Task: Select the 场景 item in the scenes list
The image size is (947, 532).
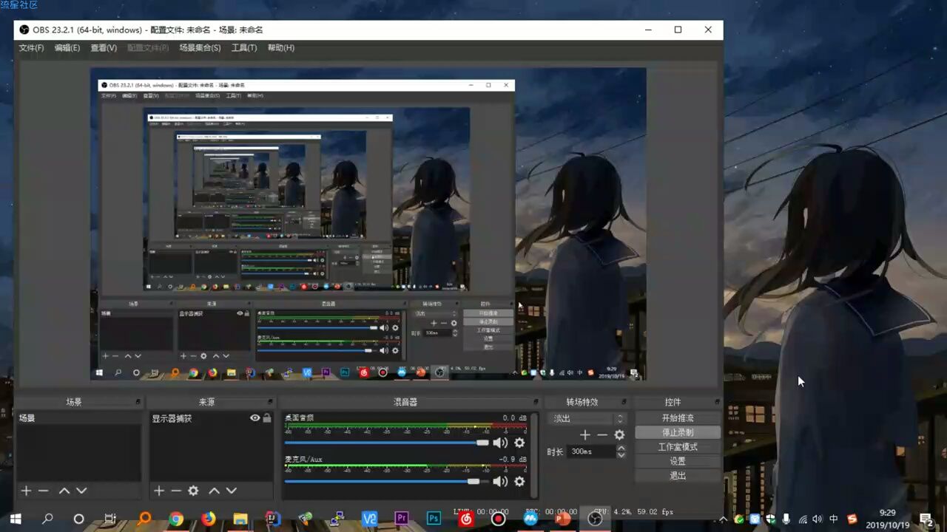Action: click(x=78, y=418)
